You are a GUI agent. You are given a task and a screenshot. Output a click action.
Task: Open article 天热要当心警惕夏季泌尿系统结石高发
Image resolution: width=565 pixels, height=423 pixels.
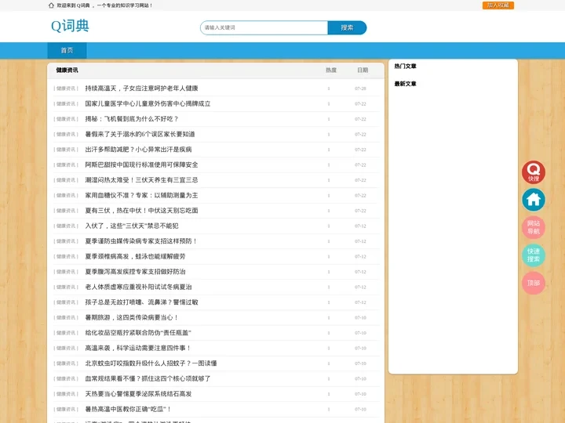point(138,394)
